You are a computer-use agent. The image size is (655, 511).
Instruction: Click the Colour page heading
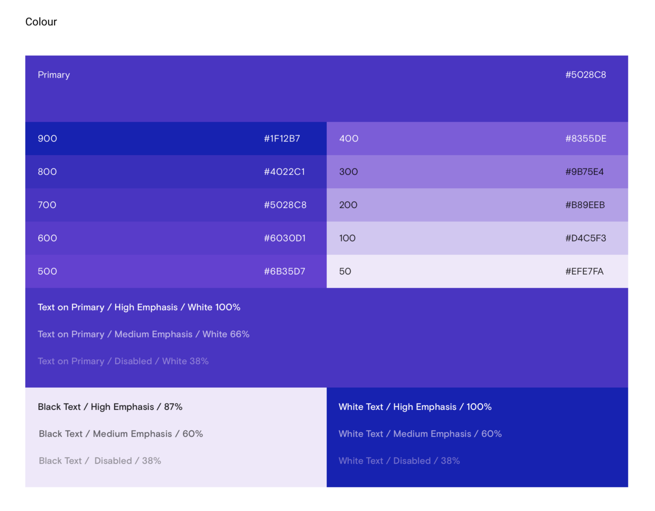coord(41,22)
